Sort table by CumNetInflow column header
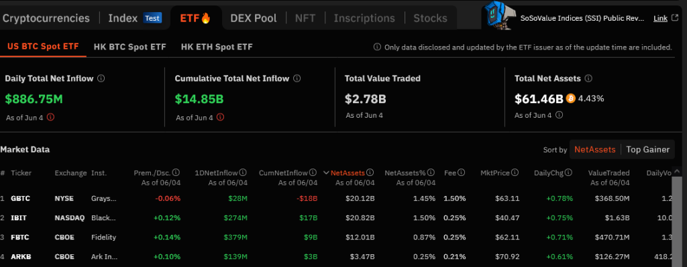Screen dimensions: 687x267 tap(284, 173)
